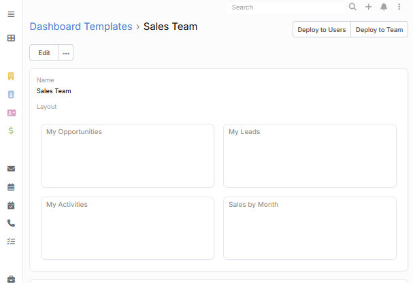Open Leads via the ID card icon
This screenshot has width=413, height=283.
click(11, 113)
